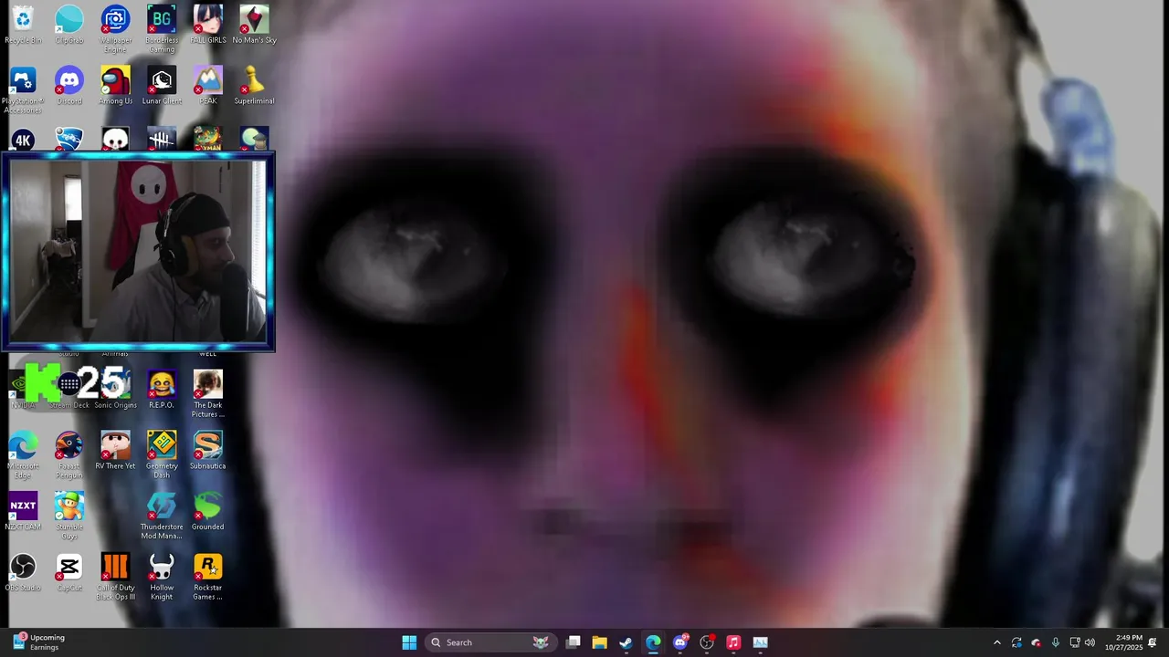Select the Stumble Guys icon
Image resolution: width=1169 pixels, height=657 pixels.
[x=69, y=516]
